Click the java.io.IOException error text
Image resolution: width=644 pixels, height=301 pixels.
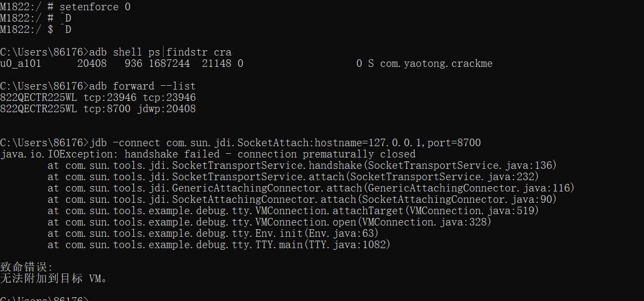pyautogui.click(x=59, y=154)
